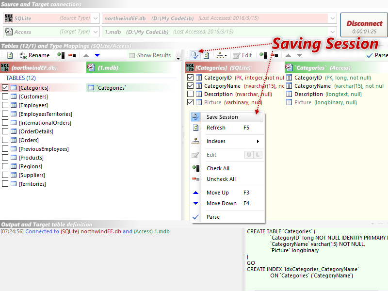Select target column Picture longbinary
This screenshot has height=291, width=388.
coord(322,102)
